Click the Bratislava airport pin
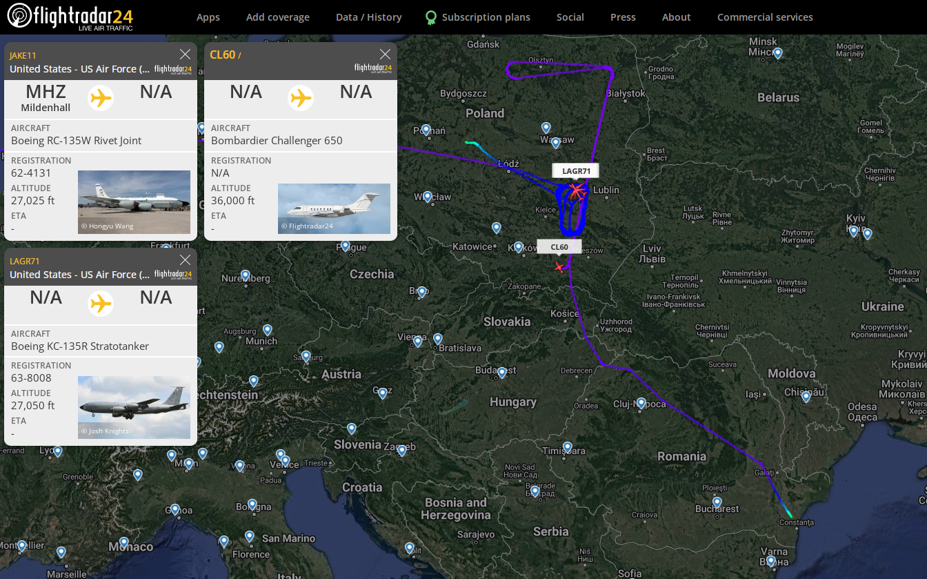The width and height of the screenshot is (927, 579). pyautogui.click(x=437, y=339)
